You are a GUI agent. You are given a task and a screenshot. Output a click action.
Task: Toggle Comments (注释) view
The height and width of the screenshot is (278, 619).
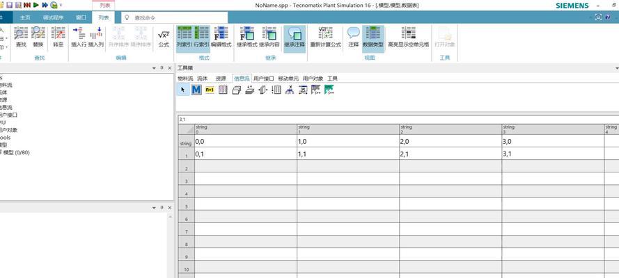[x=353, y=37]
